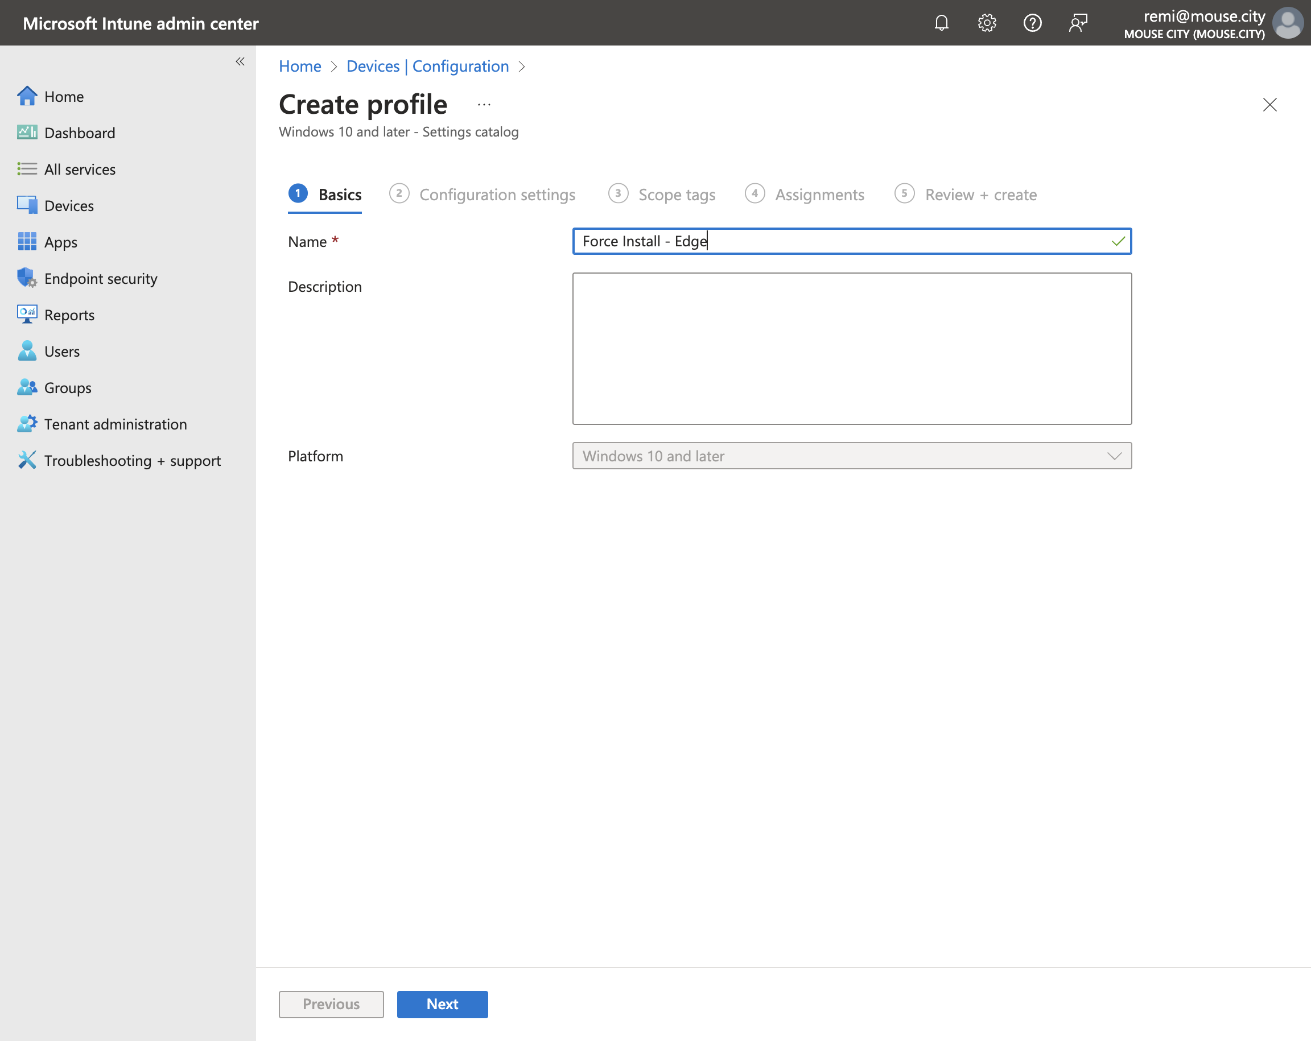Go to Assignments step
This screenshot has height=1041, width=1311.
pos(805,195)
